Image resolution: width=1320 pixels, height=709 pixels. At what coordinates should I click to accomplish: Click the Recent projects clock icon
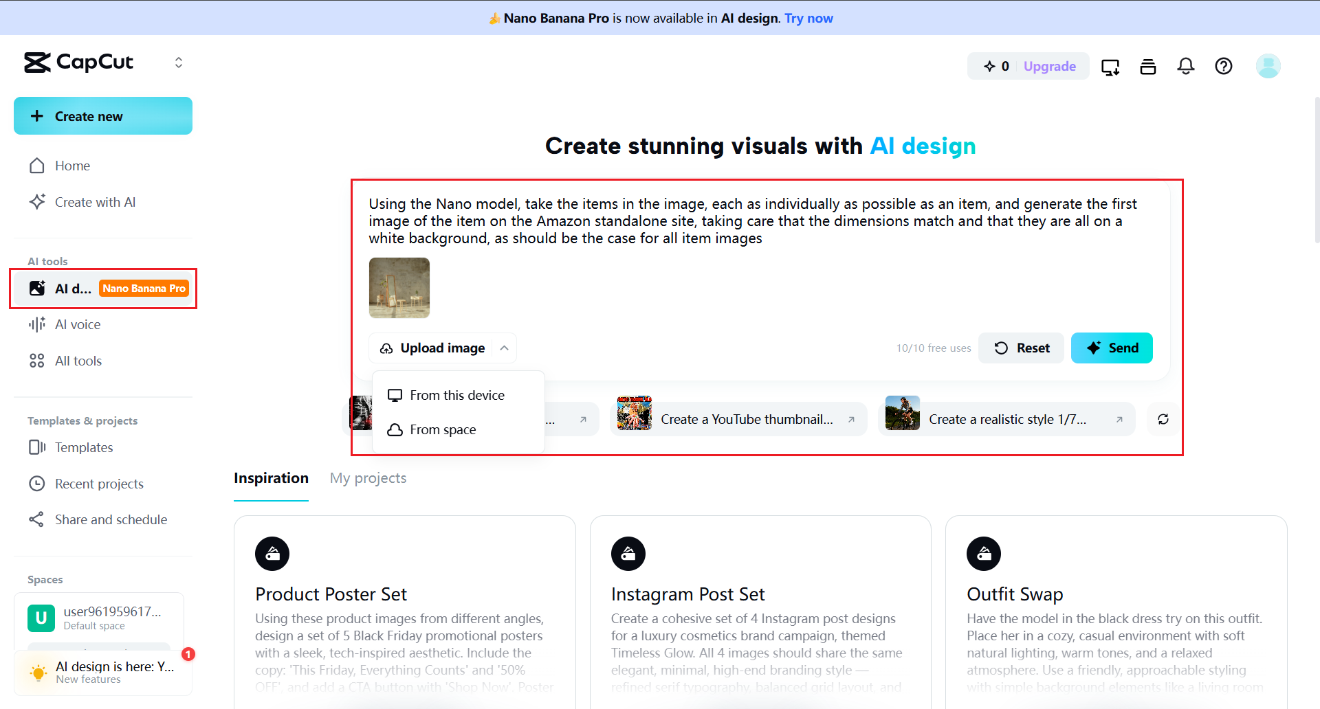tap(37, 484)
